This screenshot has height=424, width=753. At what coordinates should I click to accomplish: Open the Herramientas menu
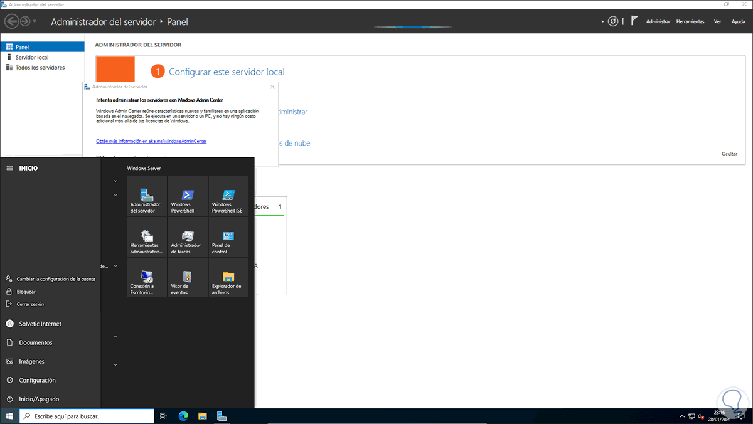coord(690,21)
